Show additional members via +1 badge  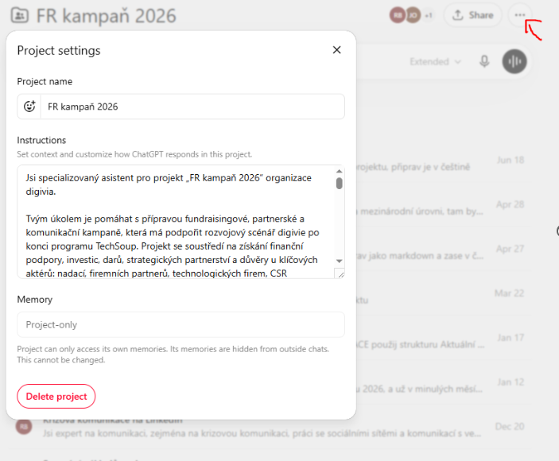click(x=428, y=15)
